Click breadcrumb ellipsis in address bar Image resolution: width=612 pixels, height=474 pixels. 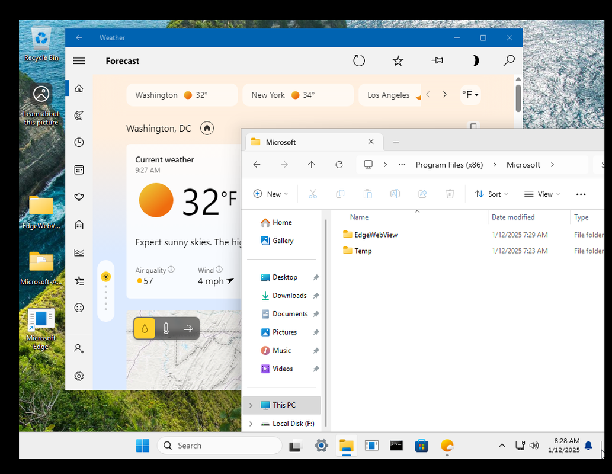pos(402,165)
